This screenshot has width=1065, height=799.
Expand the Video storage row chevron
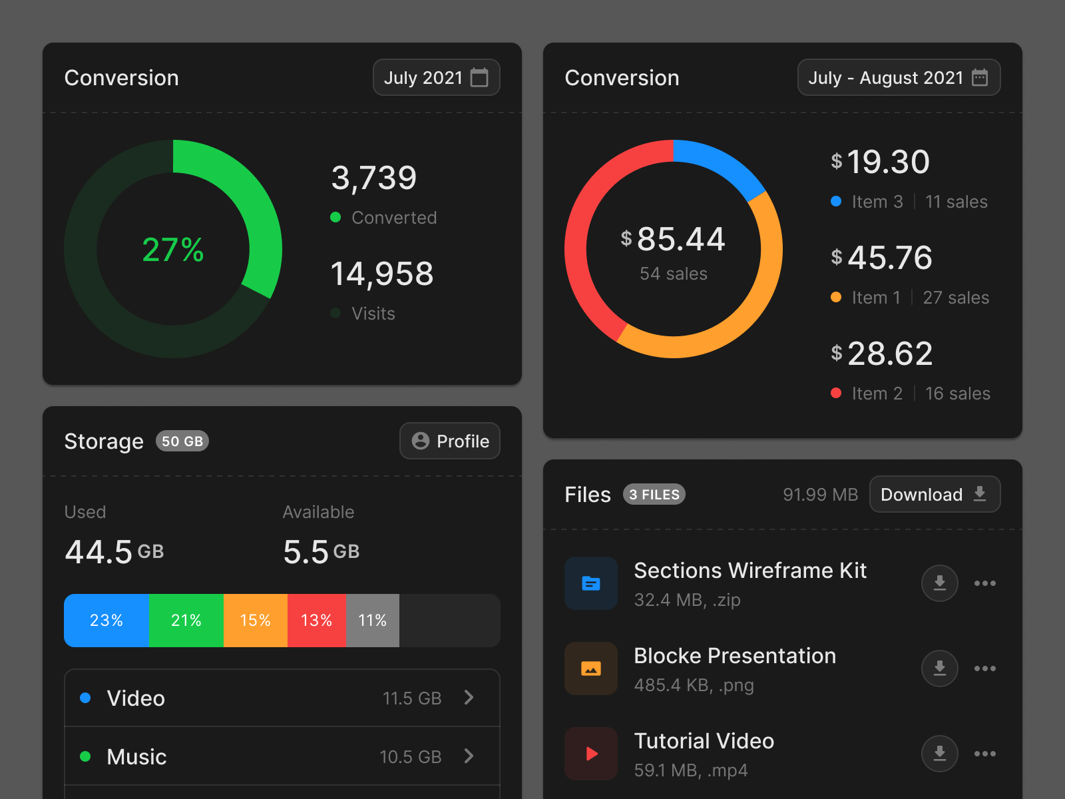coord(470,698)
